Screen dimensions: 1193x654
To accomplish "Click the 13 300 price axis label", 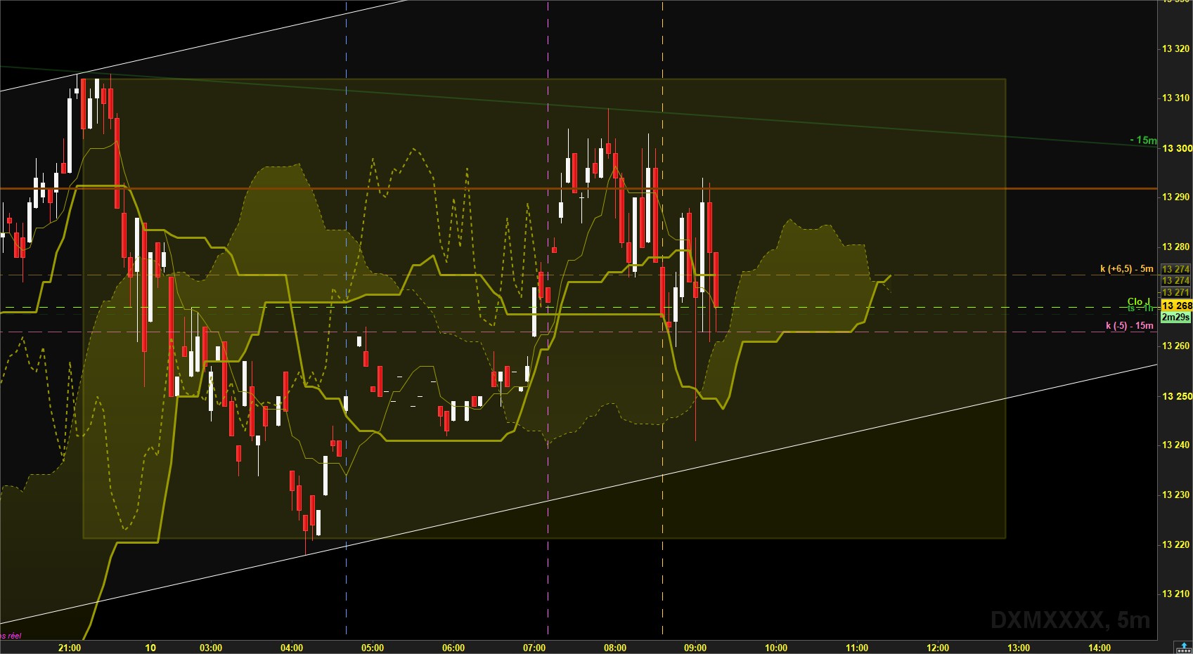I will [1176, 148].
